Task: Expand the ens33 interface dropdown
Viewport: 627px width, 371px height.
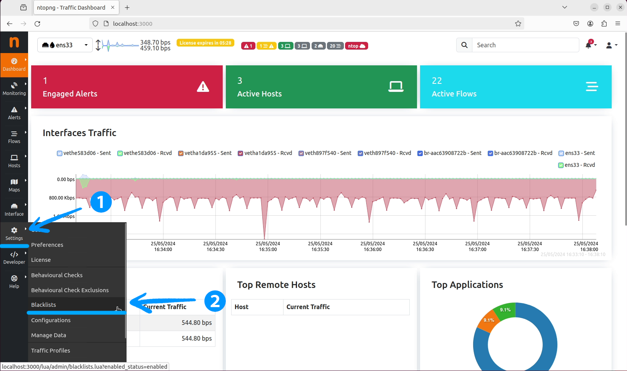Action: [x=65, y=45]
